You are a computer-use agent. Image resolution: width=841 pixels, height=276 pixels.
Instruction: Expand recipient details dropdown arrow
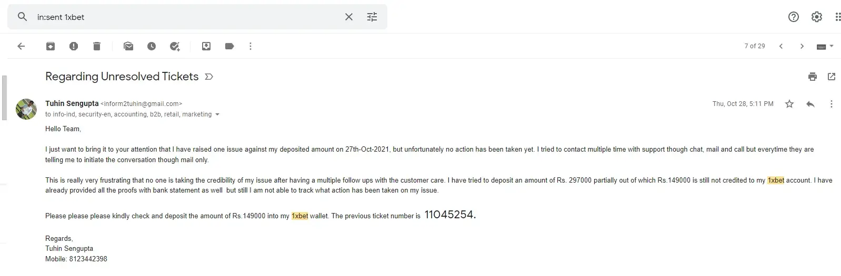tap(217, 114)
